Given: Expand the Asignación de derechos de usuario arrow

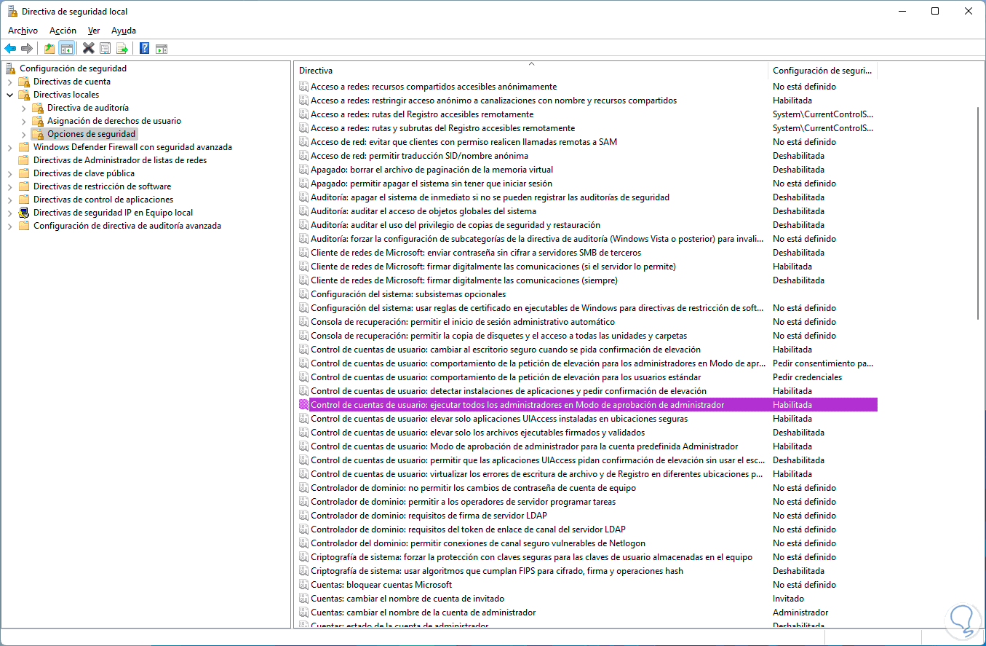Looking at the screenshot, I should coord(24,121).
